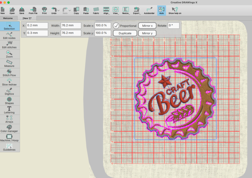The image size is (252, 178).
Task: Uncheck the Proportional checkbox
Action: (116, 26)
